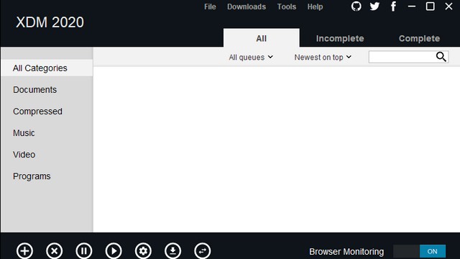Toggle Browser Monitoring ON switch
The image size is (460, 259).
coord(419,251)
